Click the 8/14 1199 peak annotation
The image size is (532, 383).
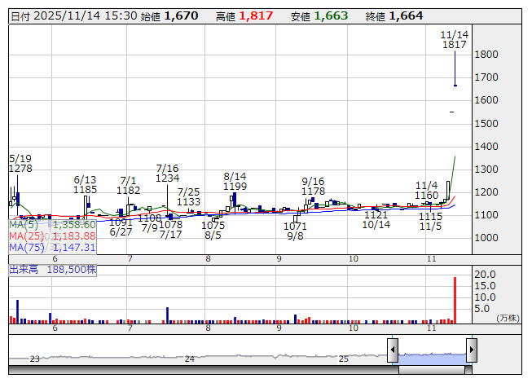click(235, 181)
